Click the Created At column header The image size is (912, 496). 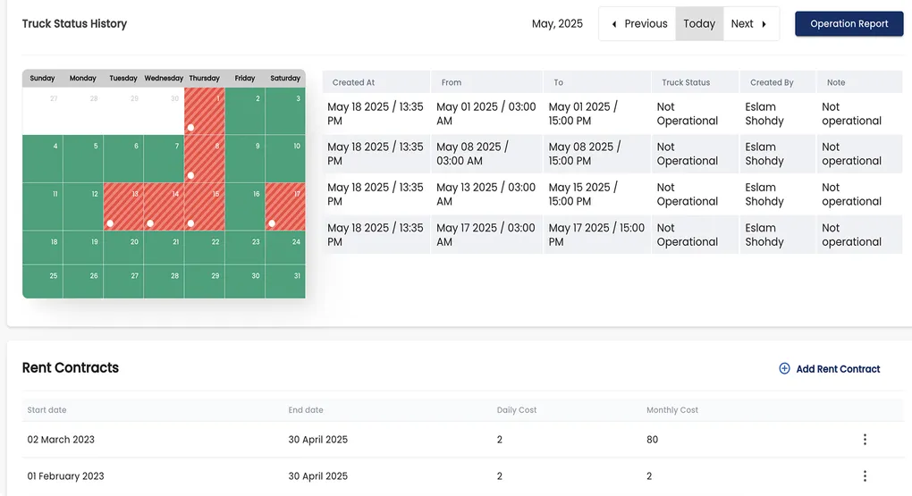(353, 82)
